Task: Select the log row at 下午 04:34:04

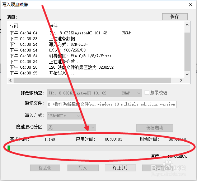Action: coord(96,33)
